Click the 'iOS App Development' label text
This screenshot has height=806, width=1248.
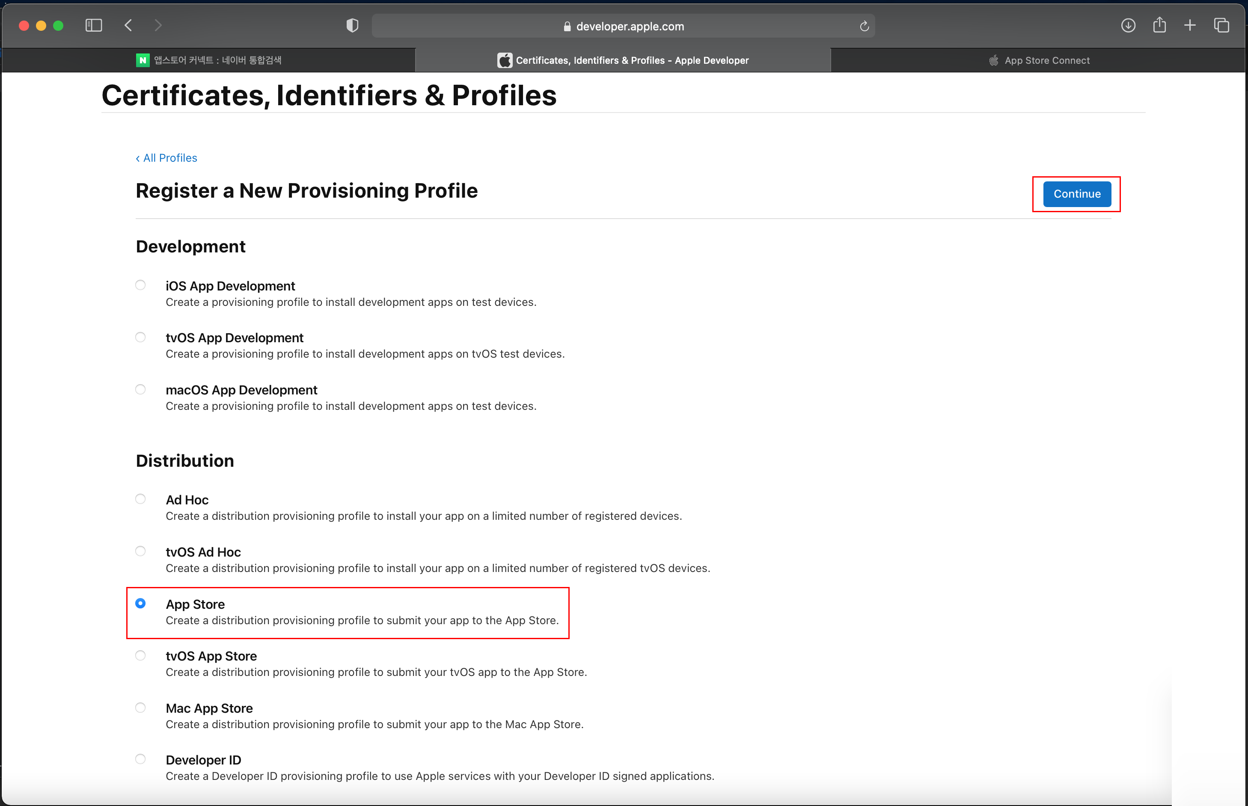230,286
